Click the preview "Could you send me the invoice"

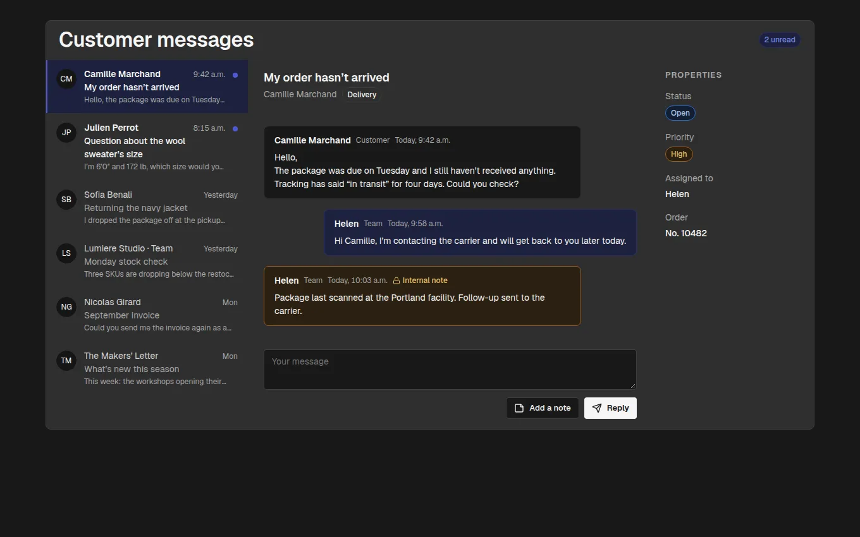(157, 328)
